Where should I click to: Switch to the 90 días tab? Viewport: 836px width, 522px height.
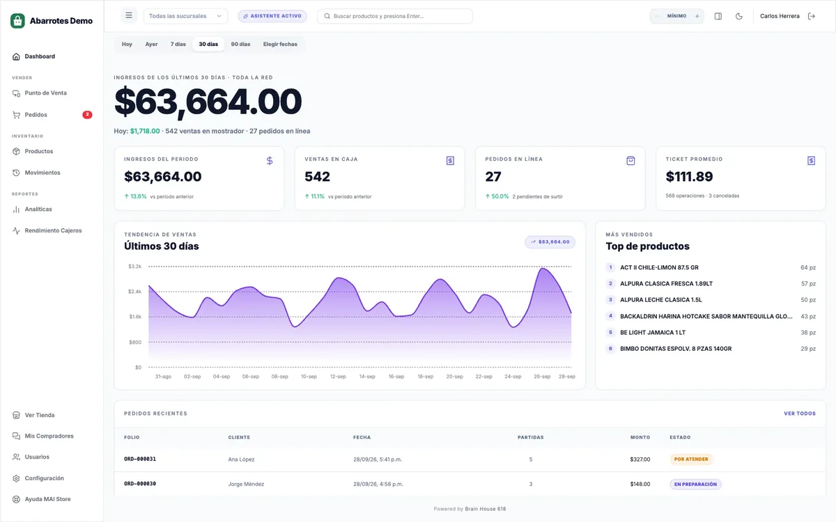pyautogui.click(x=240, y=44)
